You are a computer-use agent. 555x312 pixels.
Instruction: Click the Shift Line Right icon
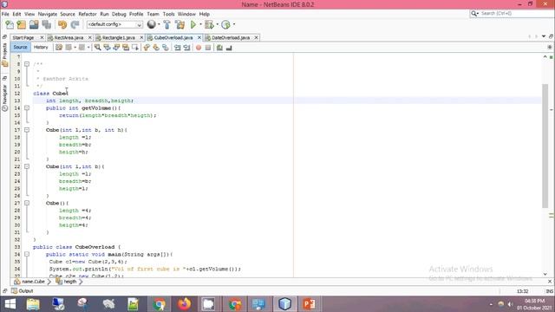click(x=187, y=48)
